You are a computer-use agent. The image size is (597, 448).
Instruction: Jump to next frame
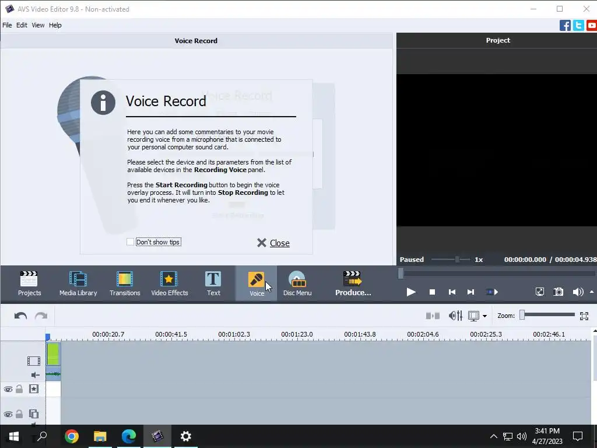click(x=470, y=292)
